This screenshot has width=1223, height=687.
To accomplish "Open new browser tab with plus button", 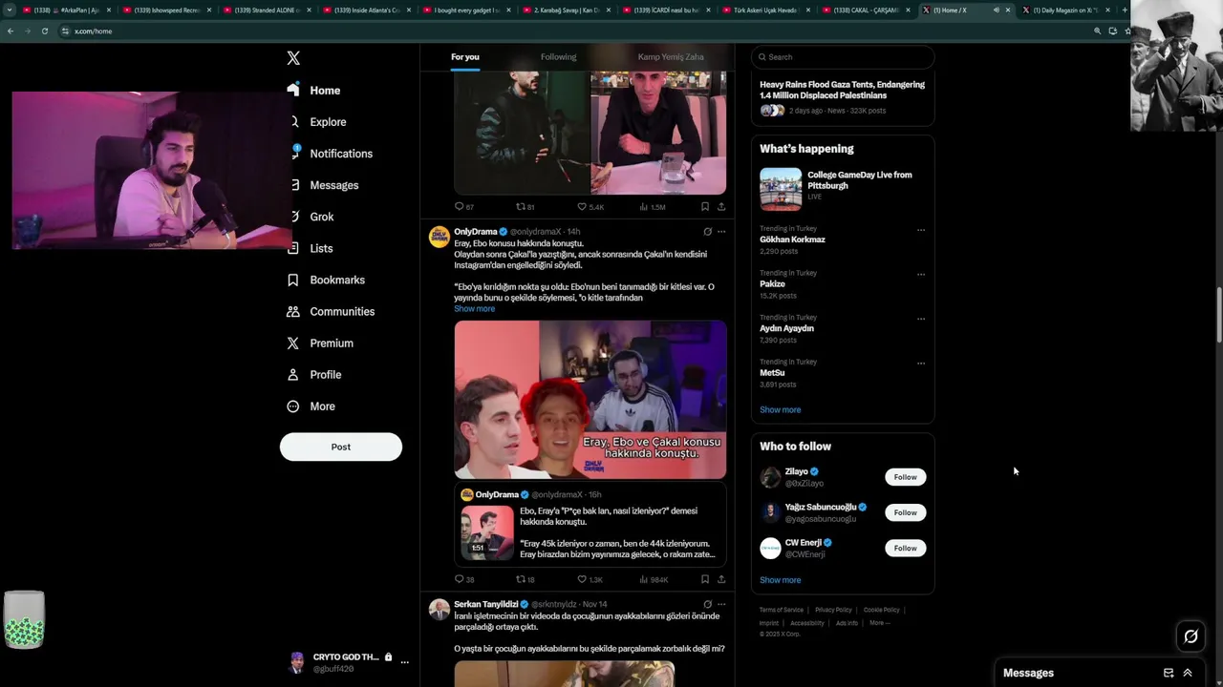I will pyautogui.click(x=1125, y=10).
